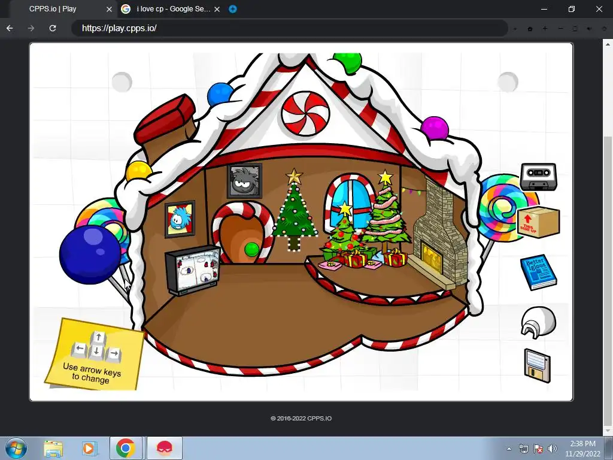The height and width of the screenshot is (460, 613).
Task: Click the arrow keys sticky note
Action: (x=94, y=354)
